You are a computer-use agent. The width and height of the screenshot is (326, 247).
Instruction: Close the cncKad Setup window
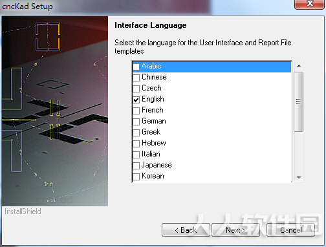click(310, 4)
